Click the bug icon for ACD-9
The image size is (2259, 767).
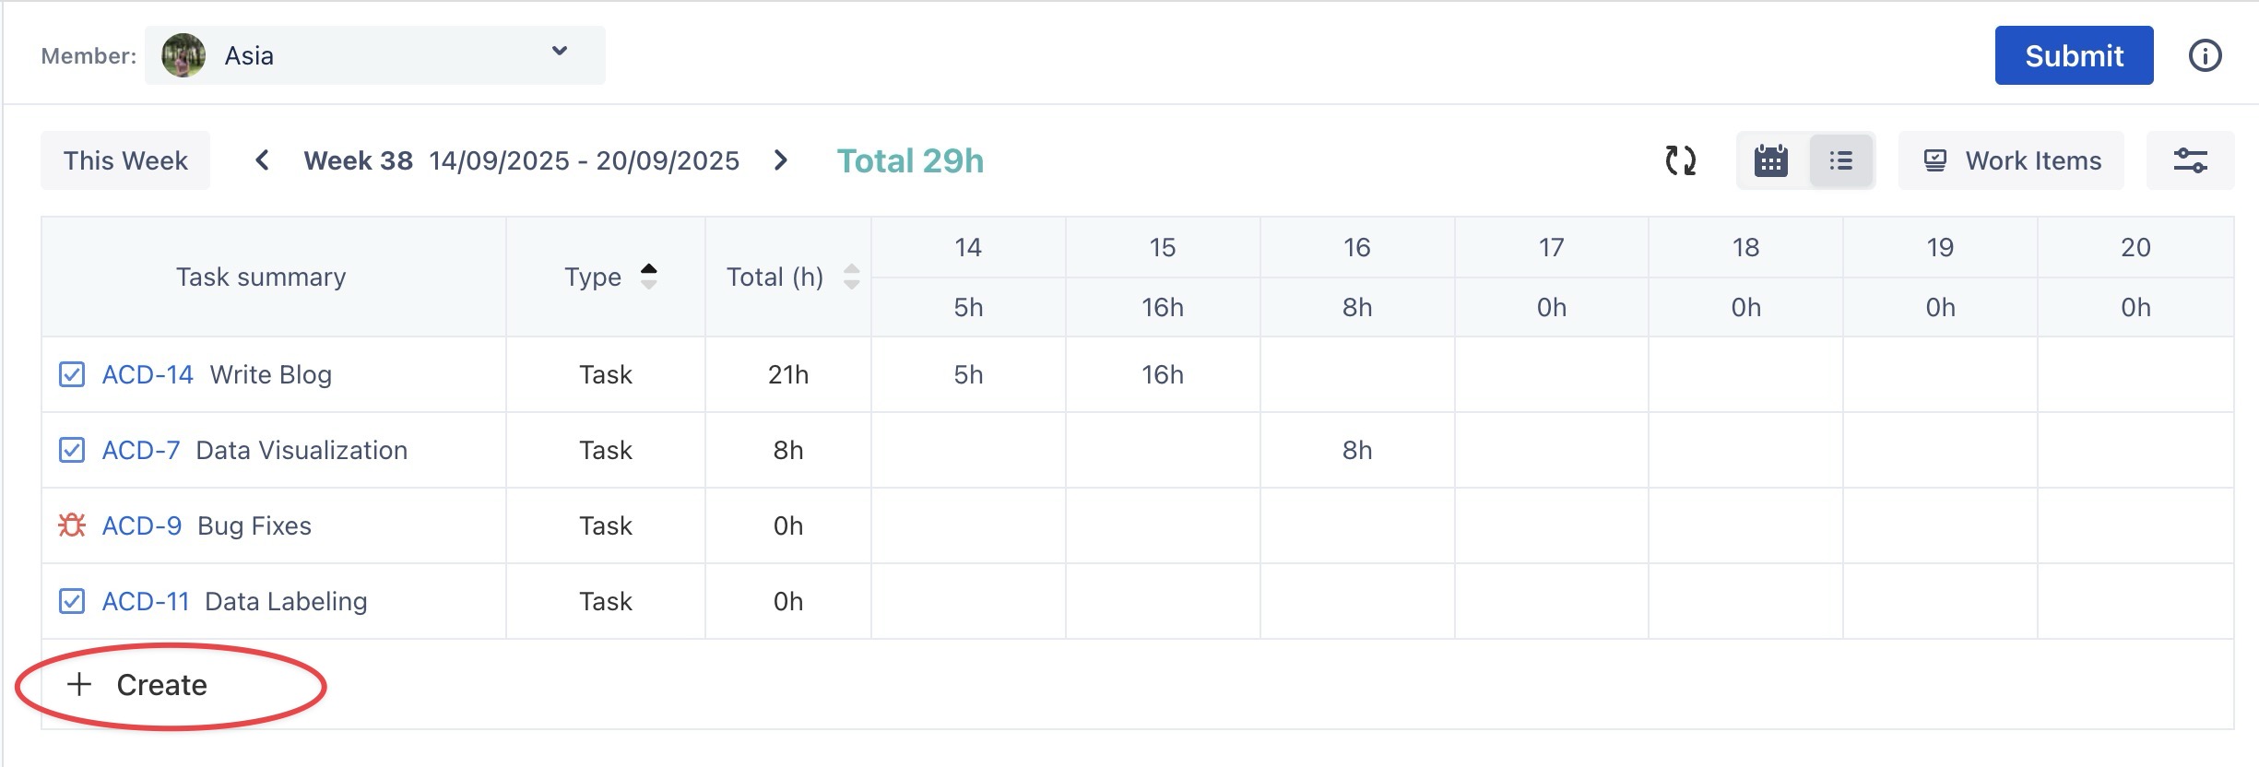point(72,525)
